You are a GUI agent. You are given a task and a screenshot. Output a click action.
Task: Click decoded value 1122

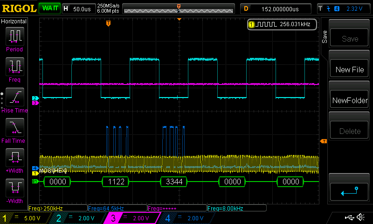(x=116, y=182)
